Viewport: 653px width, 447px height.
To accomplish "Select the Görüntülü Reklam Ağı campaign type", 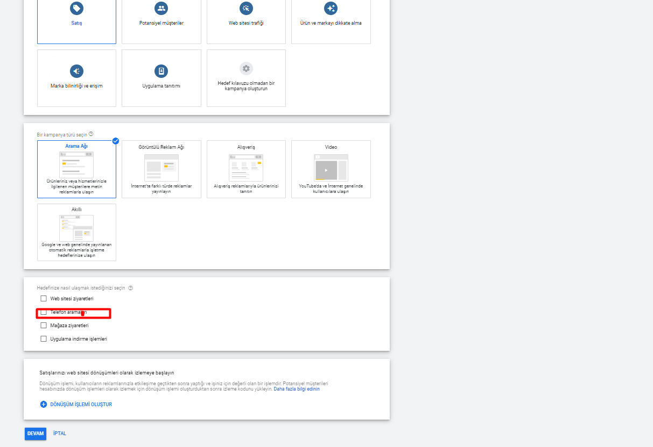I will pos(162,169).
